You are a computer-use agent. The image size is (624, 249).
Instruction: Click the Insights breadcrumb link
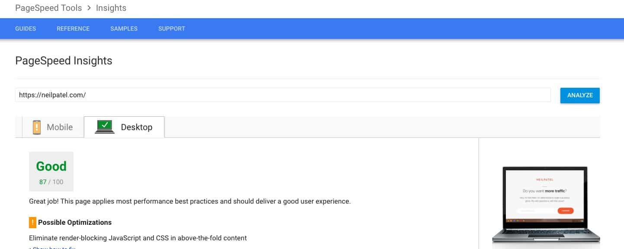pos(111,8)
